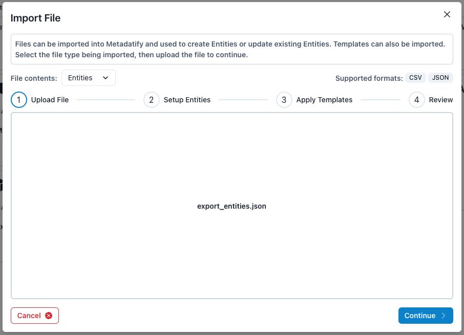Select step 3 circle icon
The image size is (464, 335).
coord(284,100)
